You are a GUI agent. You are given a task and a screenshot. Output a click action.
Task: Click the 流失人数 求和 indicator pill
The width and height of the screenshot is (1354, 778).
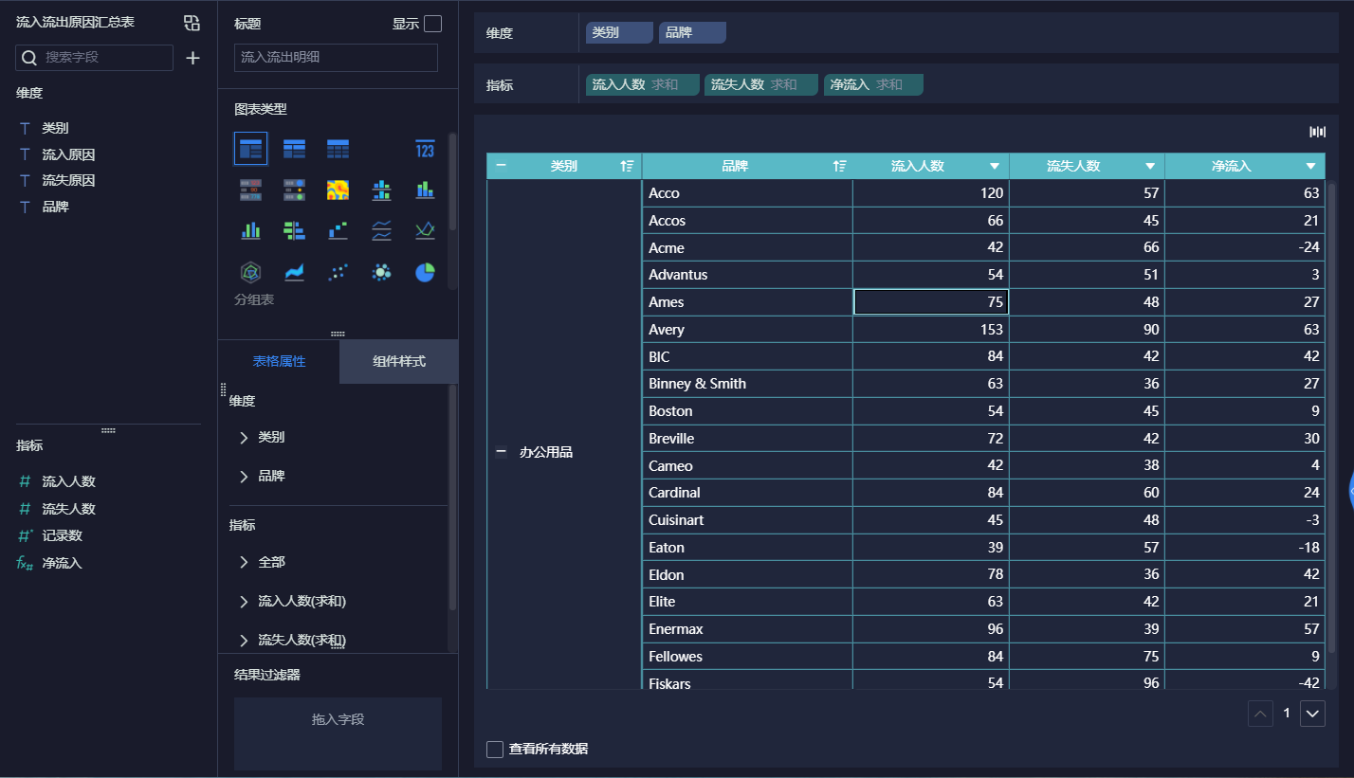point(761,84)
